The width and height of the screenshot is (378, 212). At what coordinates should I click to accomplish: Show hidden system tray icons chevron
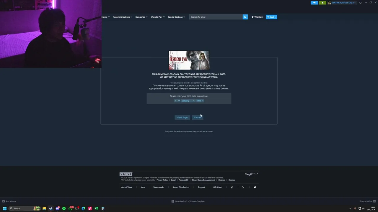click(350, 208)
